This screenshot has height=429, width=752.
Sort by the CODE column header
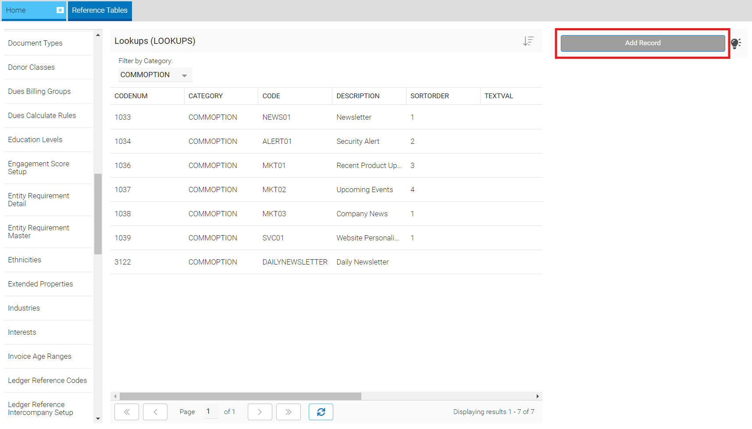point(295,96)
